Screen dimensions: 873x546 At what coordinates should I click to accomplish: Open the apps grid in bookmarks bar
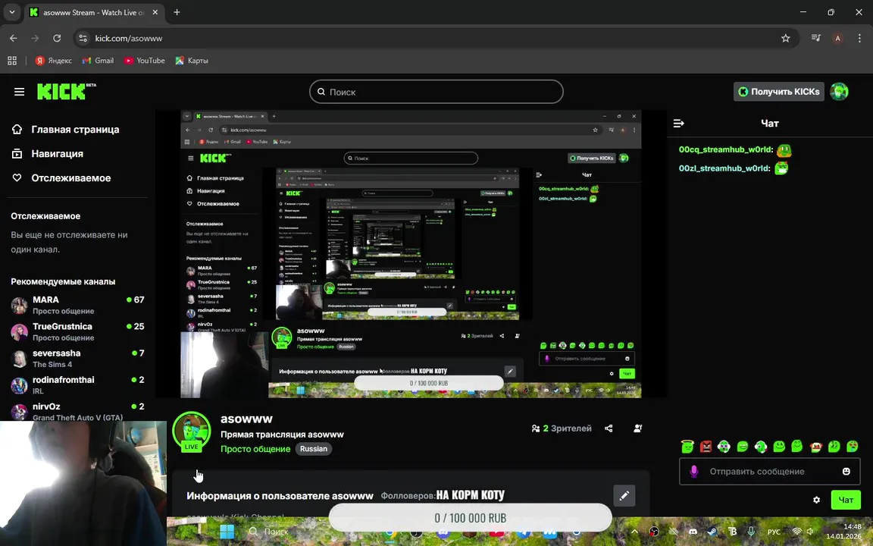pos(11,61)
